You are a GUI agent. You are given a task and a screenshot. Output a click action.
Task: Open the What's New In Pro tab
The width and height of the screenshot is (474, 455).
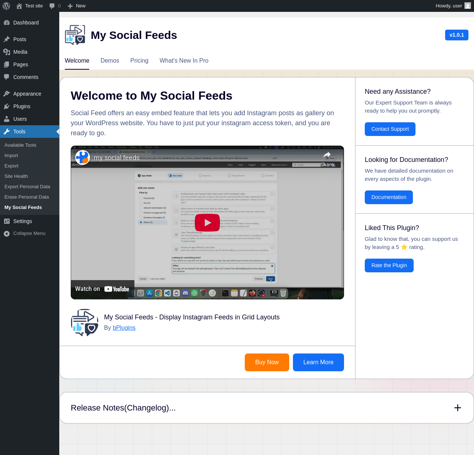(184, 61)
